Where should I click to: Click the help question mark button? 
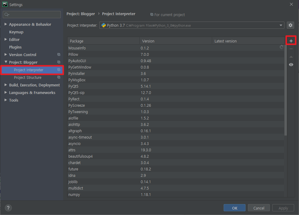coord(8,208)
